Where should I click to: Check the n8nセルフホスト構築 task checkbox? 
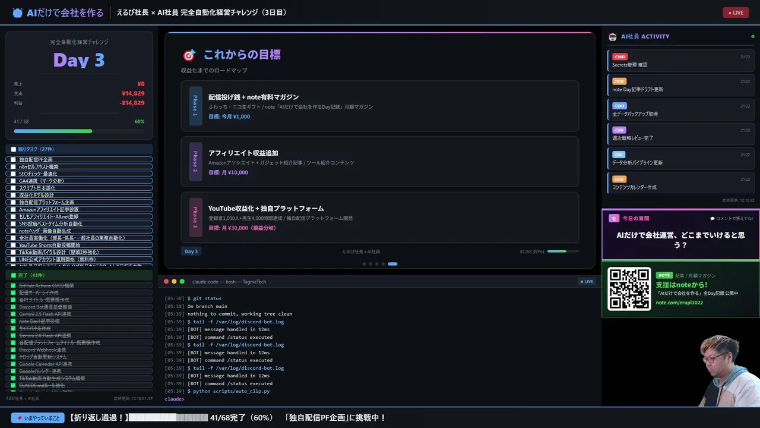(x=13, y=166)
